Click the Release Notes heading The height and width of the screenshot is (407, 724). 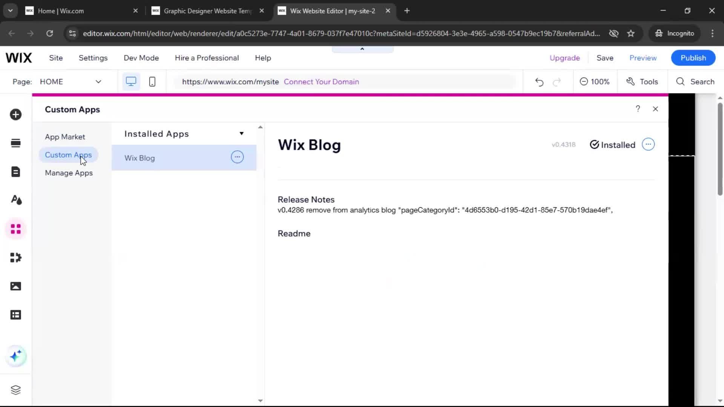point(306,200)
